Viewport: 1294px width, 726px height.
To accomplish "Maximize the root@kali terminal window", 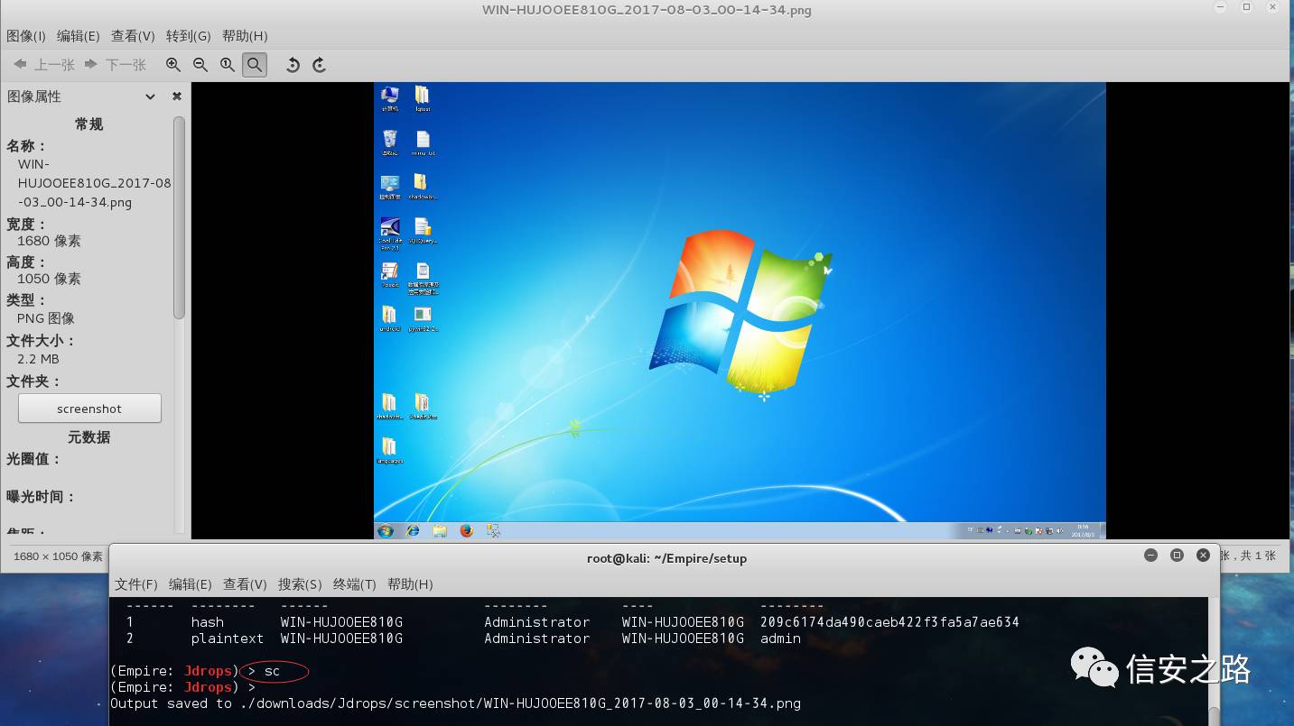I will click(1177, 556).
